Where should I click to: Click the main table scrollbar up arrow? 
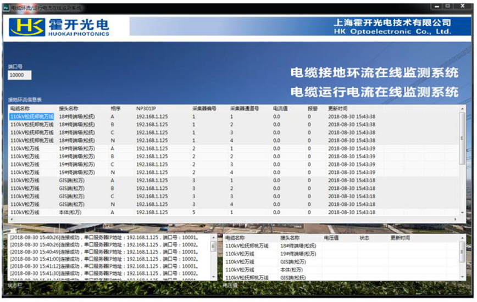coord(462,109)
